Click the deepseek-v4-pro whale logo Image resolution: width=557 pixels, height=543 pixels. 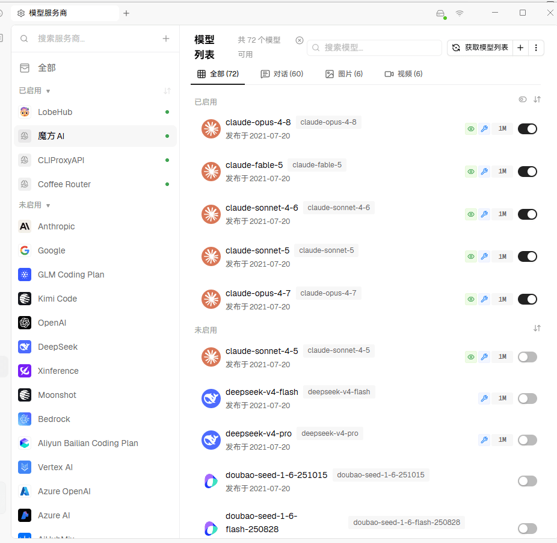point(211,440)
